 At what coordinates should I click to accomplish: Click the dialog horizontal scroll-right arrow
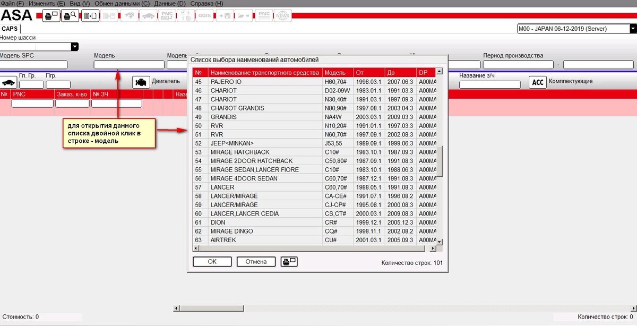433,248
